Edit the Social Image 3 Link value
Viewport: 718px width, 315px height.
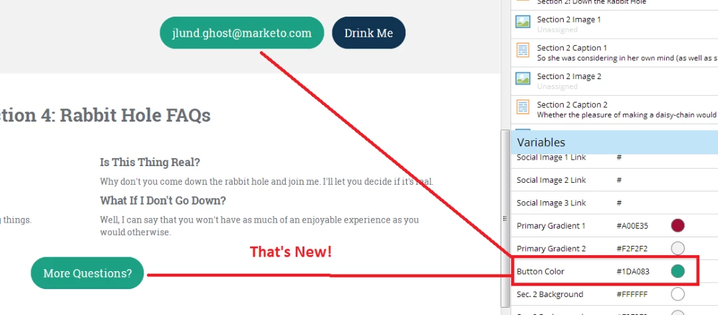(x=619, y=203)
